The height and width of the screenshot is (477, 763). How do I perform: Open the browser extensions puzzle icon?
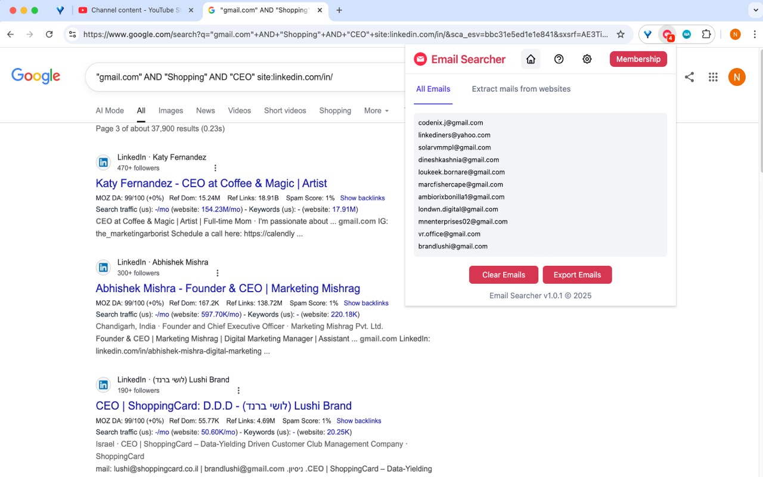pyautogui.click(x=705, y=34)
